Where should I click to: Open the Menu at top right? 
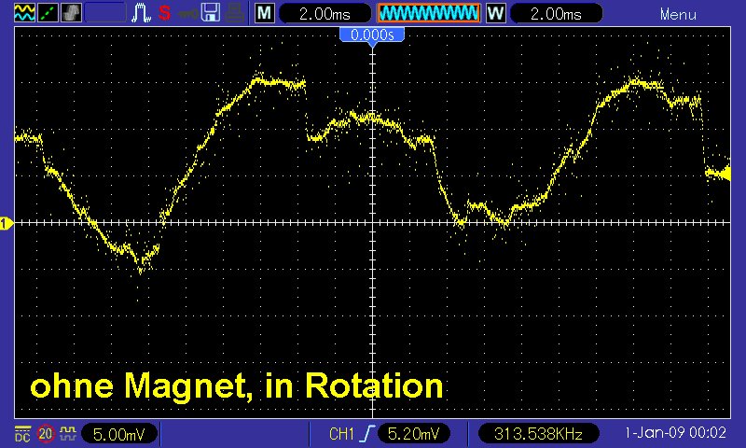coord(677,14)
